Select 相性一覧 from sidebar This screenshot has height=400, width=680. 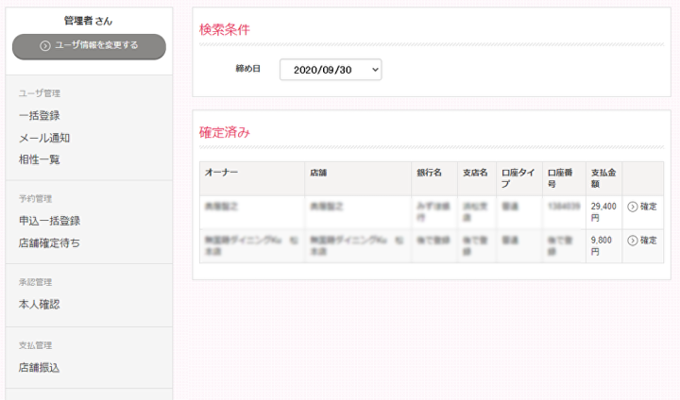pyautogui.click(x=40, y=159)
